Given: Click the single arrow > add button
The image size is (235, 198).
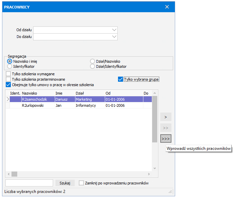Looking at the screenshot, I should click(166, 117).
